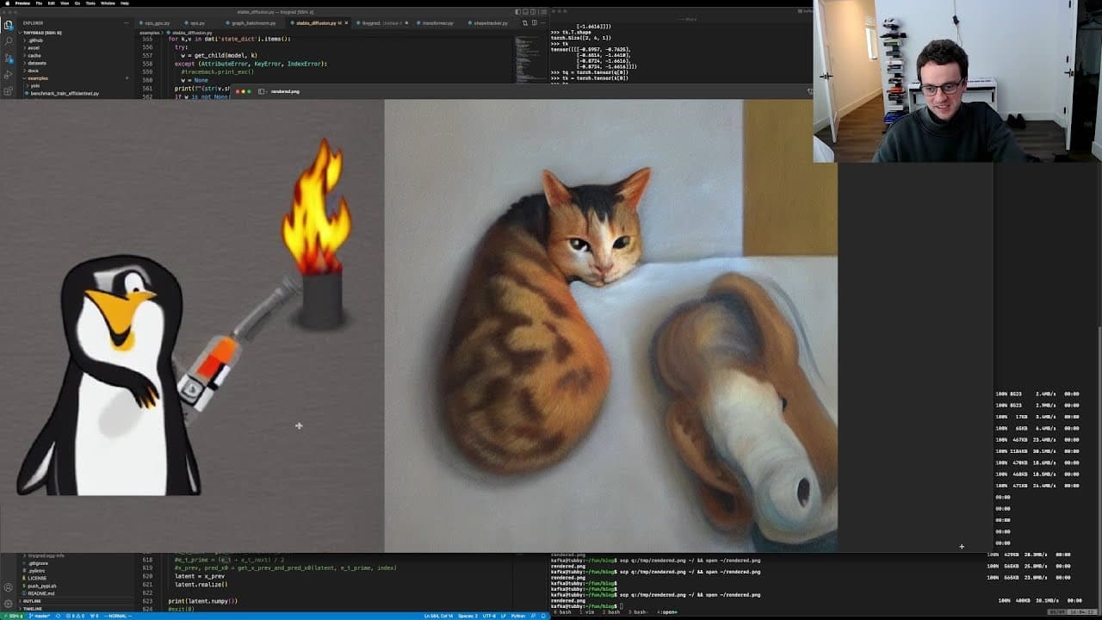
Task: Open the Explorer view in the activity bar
Action: [9, 25]
